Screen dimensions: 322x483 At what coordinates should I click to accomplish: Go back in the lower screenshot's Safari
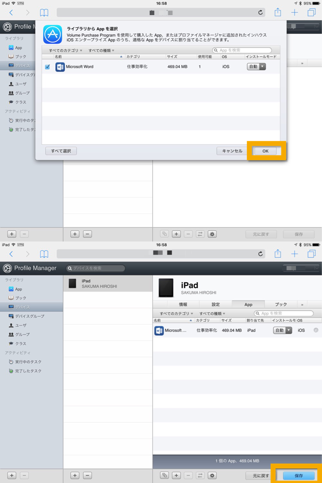(11, 254)
